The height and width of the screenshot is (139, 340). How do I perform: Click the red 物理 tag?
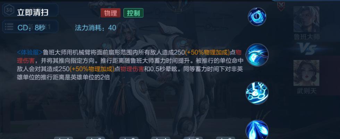pos(110,13)
